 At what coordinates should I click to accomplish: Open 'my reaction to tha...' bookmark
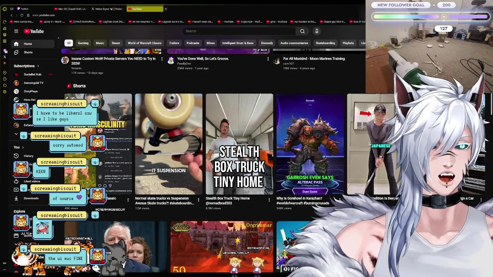pos(303,22)
